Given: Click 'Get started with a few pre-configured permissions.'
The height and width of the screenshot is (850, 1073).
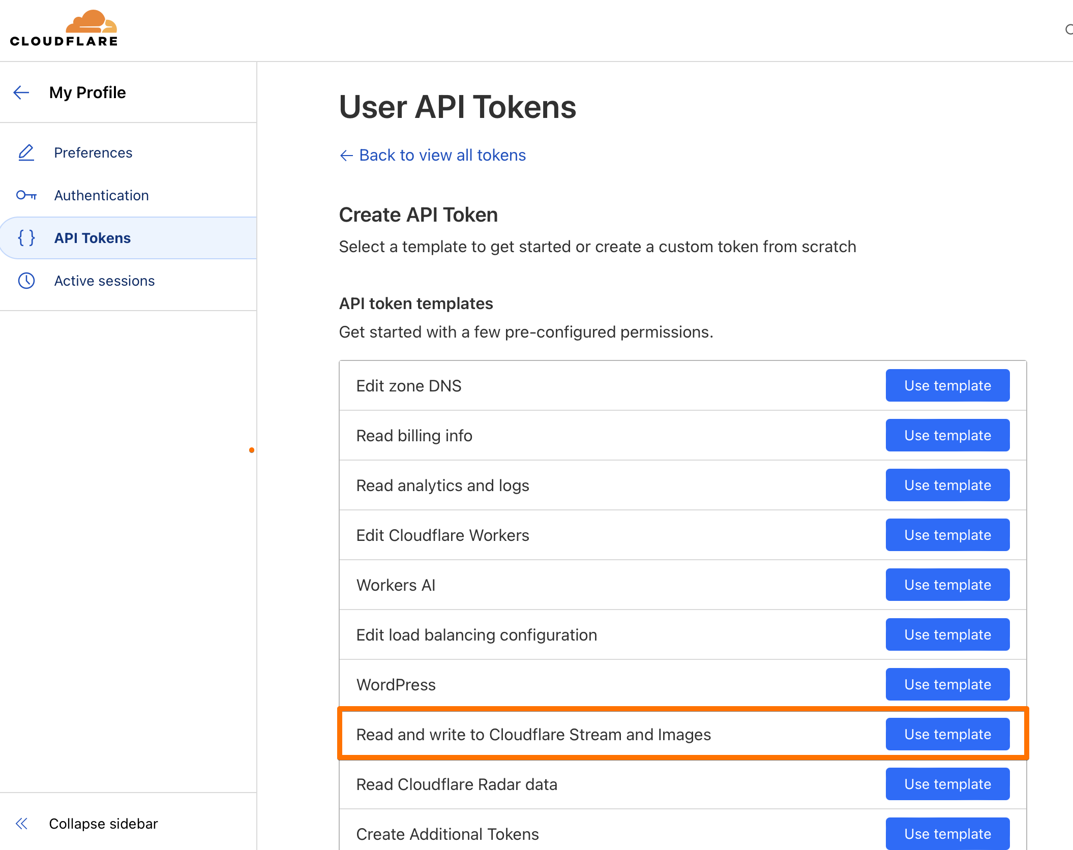Looking at the screenshot, I should coord(526,332).
